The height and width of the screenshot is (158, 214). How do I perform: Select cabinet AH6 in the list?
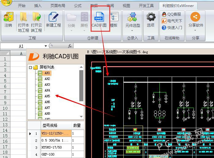47,102
